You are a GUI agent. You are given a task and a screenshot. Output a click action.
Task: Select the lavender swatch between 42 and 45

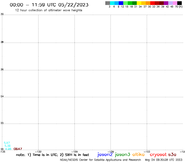pyautogui.click(x=170, y=3)
